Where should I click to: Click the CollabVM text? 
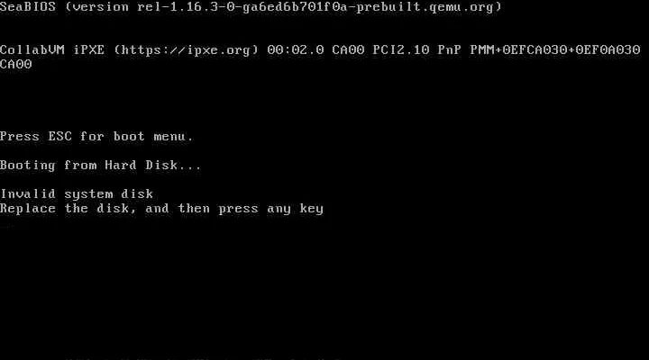pos(32,50)
